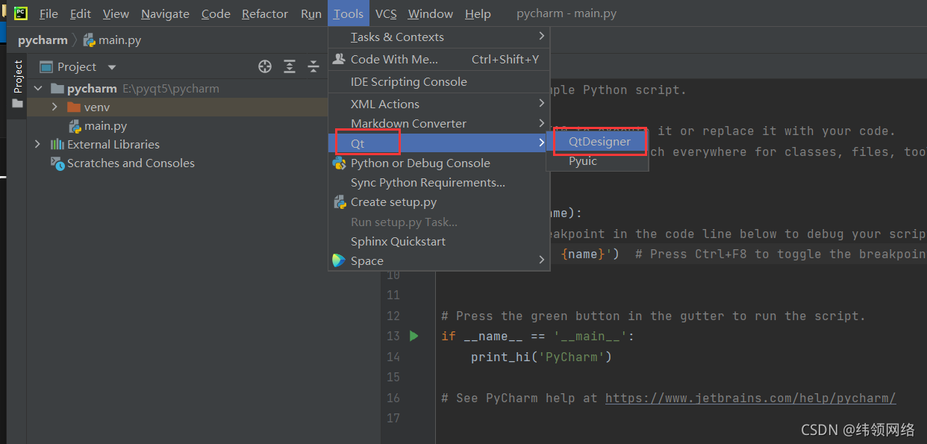This screenshot has width=927, height=444.
Task: Click the PyCharm logo icon
Action: 21,13
